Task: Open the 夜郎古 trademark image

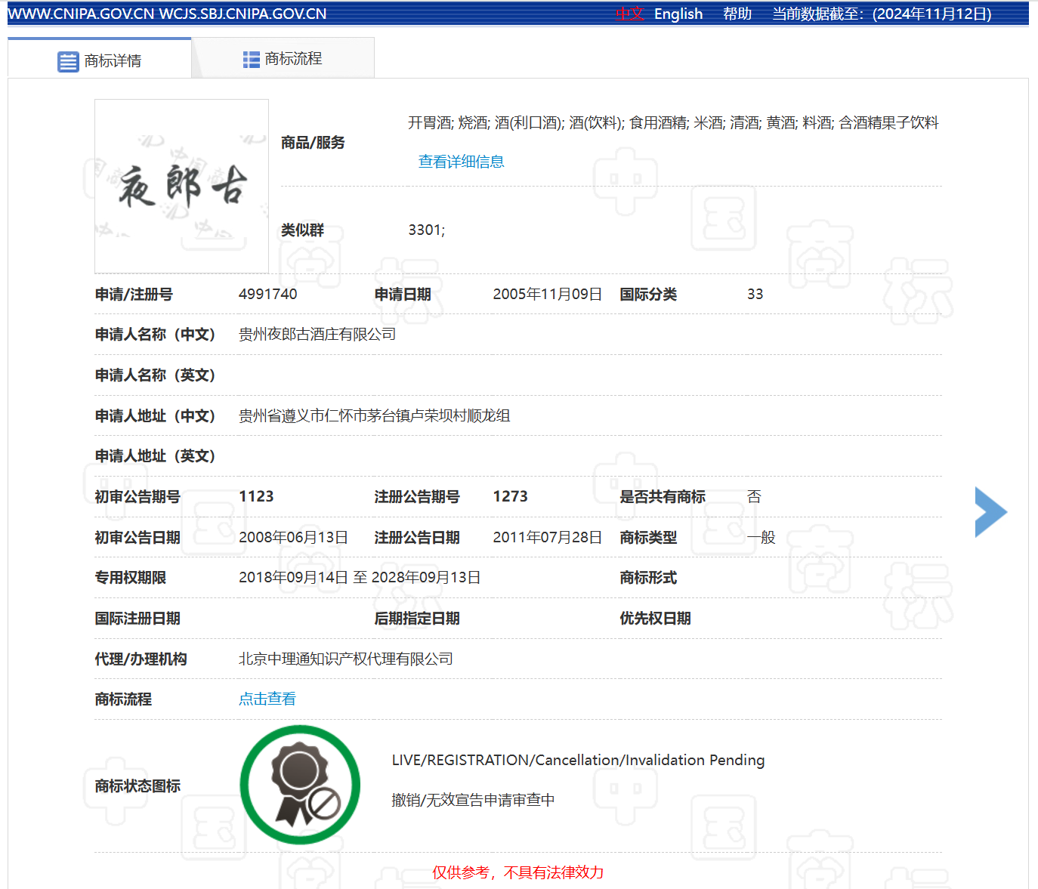Action: pyautogui.click(x=181, y=186)
